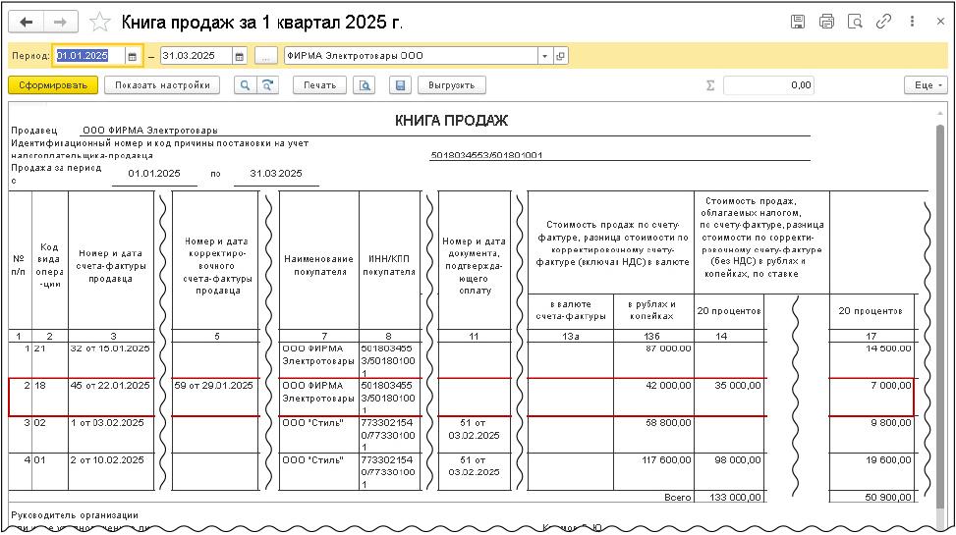
Task: Open calendar for period start date
Action: pos(133,56)
